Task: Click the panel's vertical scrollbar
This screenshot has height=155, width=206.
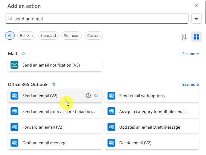Action: pyautogui.click(x=205, y=12)
